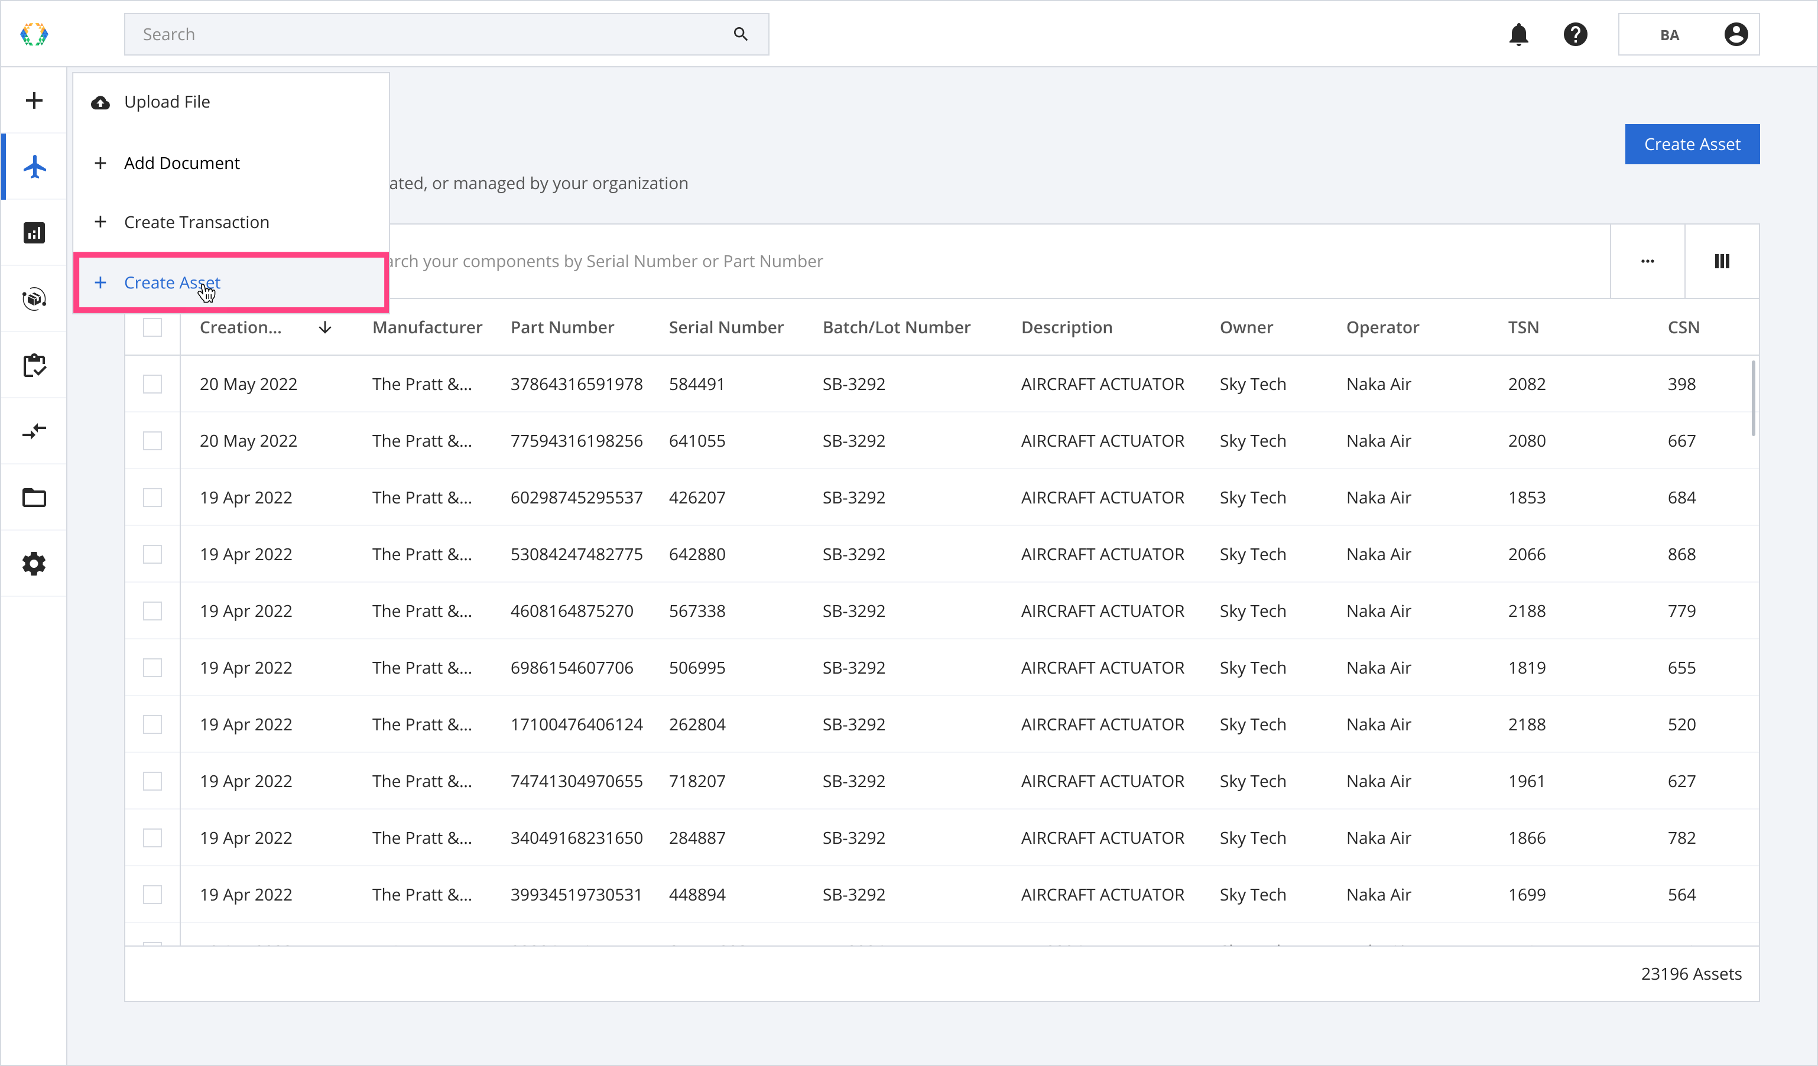Viewport: 1818px width, 1066px height.
Task: Click part number 74741304970655
Action: click(576, 781)
